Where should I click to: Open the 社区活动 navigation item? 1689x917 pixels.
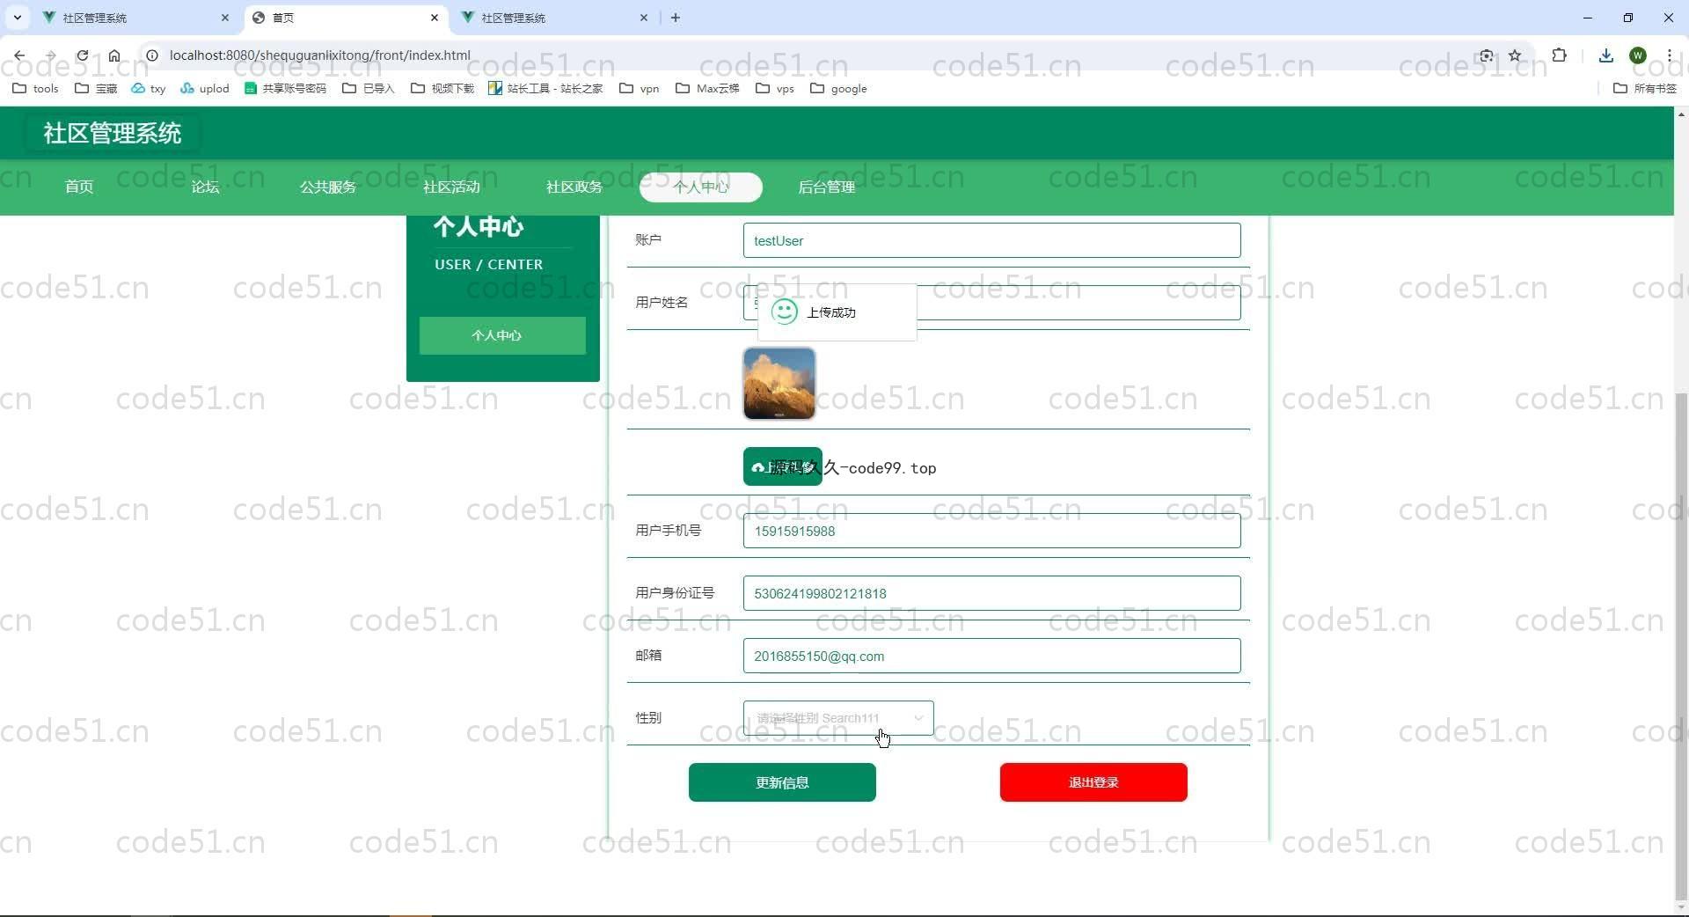click(451, 187)
